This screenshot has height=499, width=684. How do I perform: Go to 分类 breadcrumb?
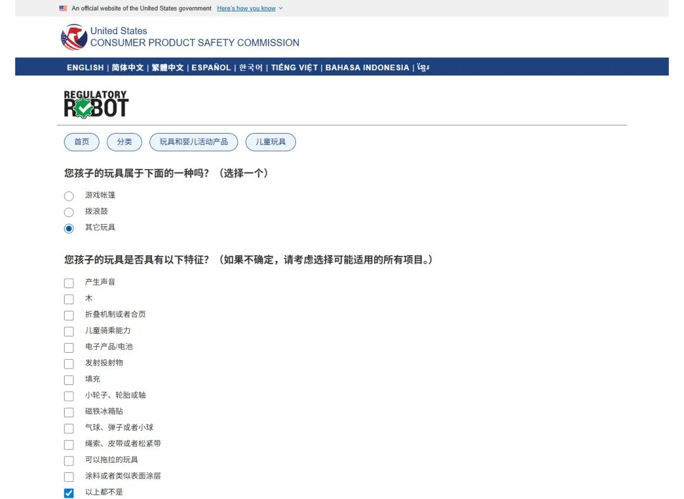[x=124, y=142]
